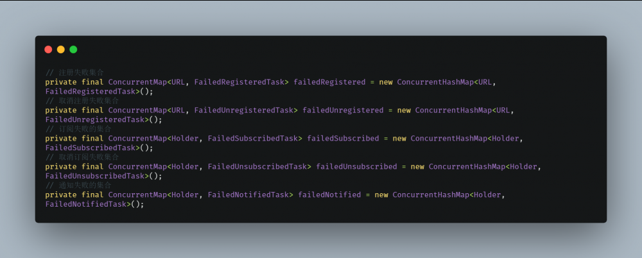Click the wrapped "FailedUnsubscribedTask>();" line ending
Image resolution: width=642 pixels, height=258 pixels.
[104, 176]
